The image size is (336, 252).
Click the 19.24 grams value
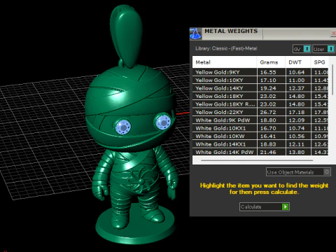pyautogui.click(x=268, y=88)
